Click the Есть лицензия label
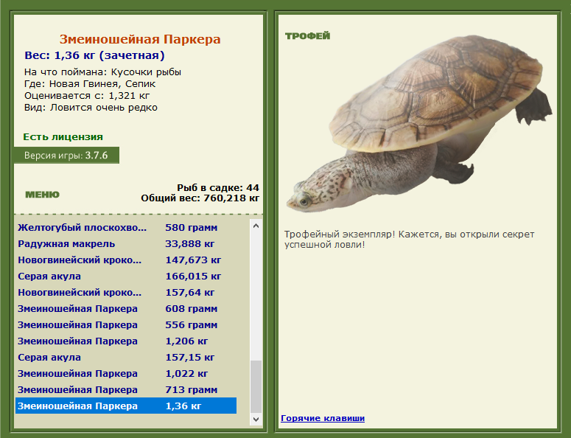This screenshot has height=438, width=571. tap(63, 137)
